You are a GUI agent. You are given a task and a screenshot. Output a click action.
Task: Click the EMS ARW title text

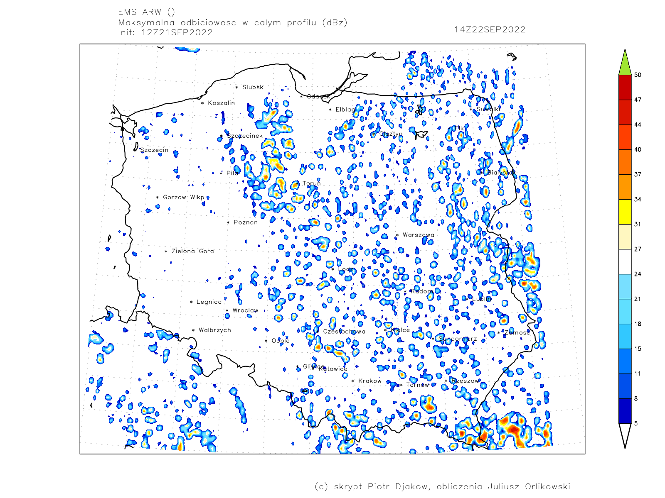146,12
